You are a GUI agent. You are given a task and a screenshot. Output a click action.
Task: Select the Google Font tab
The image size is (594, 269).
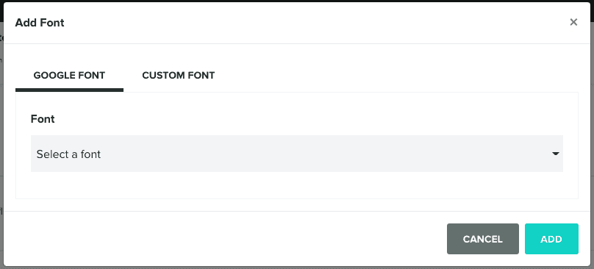[69, 76]
